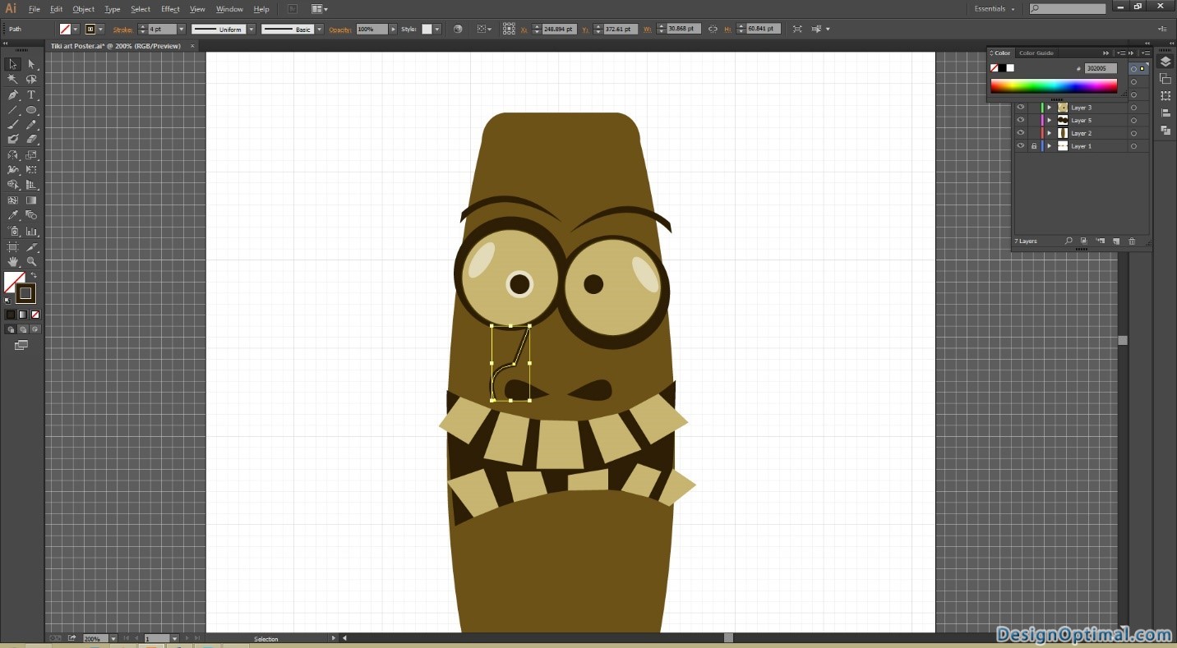Select the Eraser tool
Viewport: 1177px width, 648px height.
[x=31, y=140]
